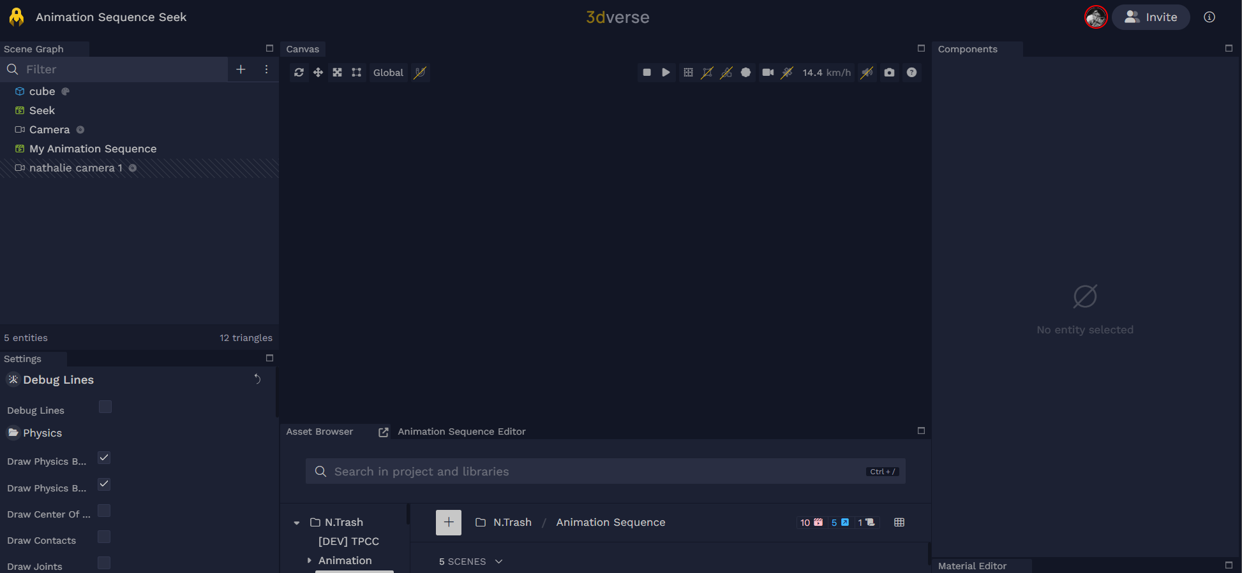This screenshot has width=1242, height=573.
Task: Click the material badge icon beside cube
Action: pyautogui.click(x=65, y=92)
